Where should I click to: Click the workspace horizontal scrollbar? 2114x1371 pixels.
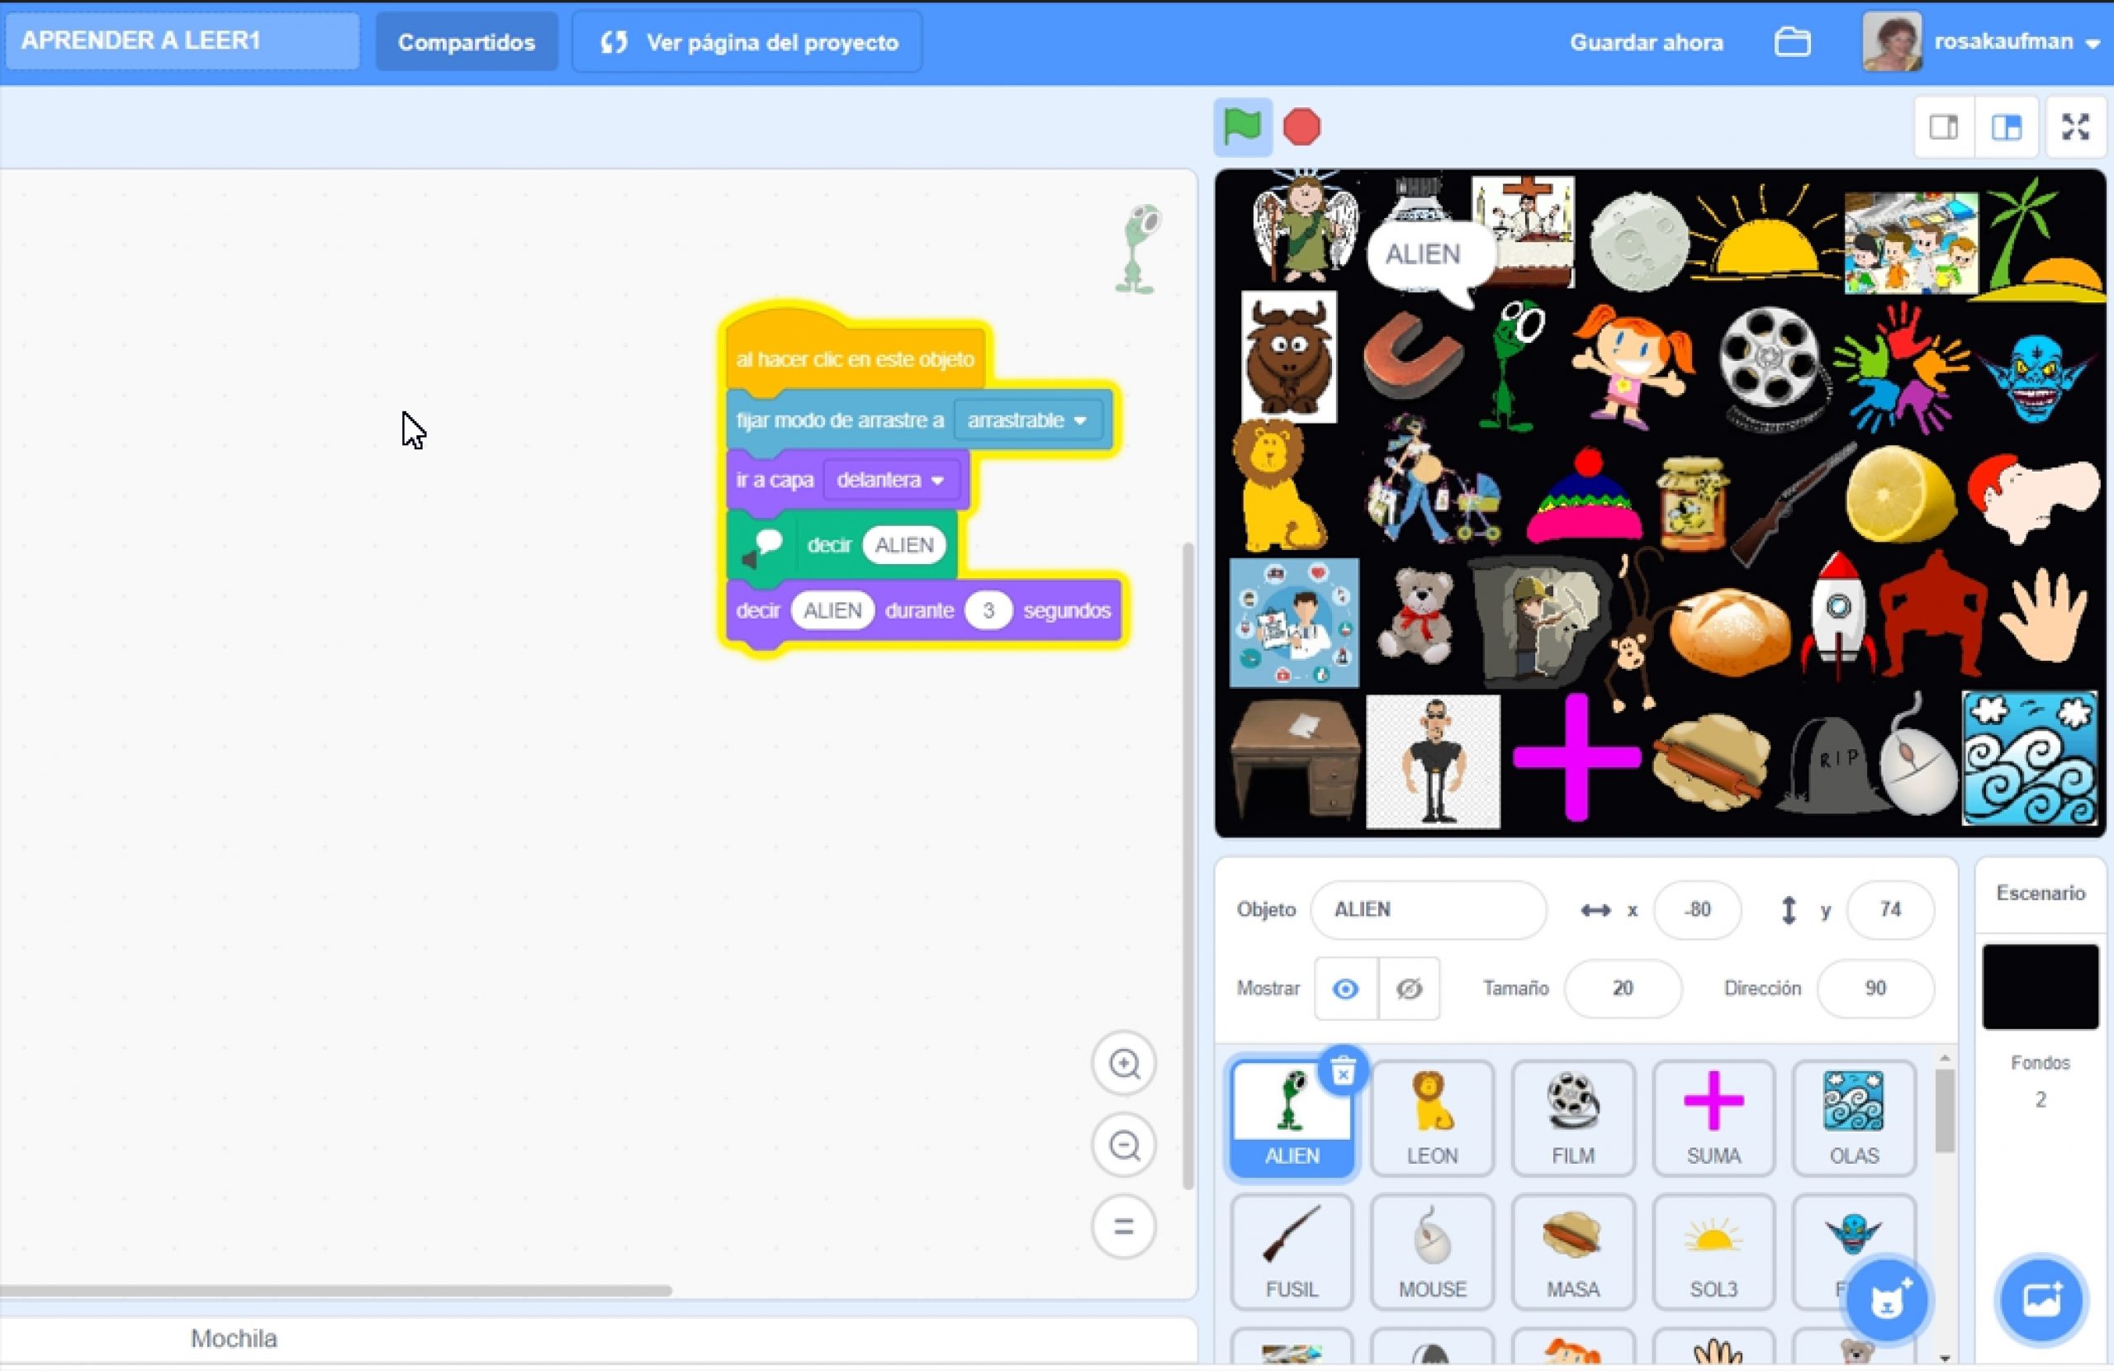tap(336, 1290)
